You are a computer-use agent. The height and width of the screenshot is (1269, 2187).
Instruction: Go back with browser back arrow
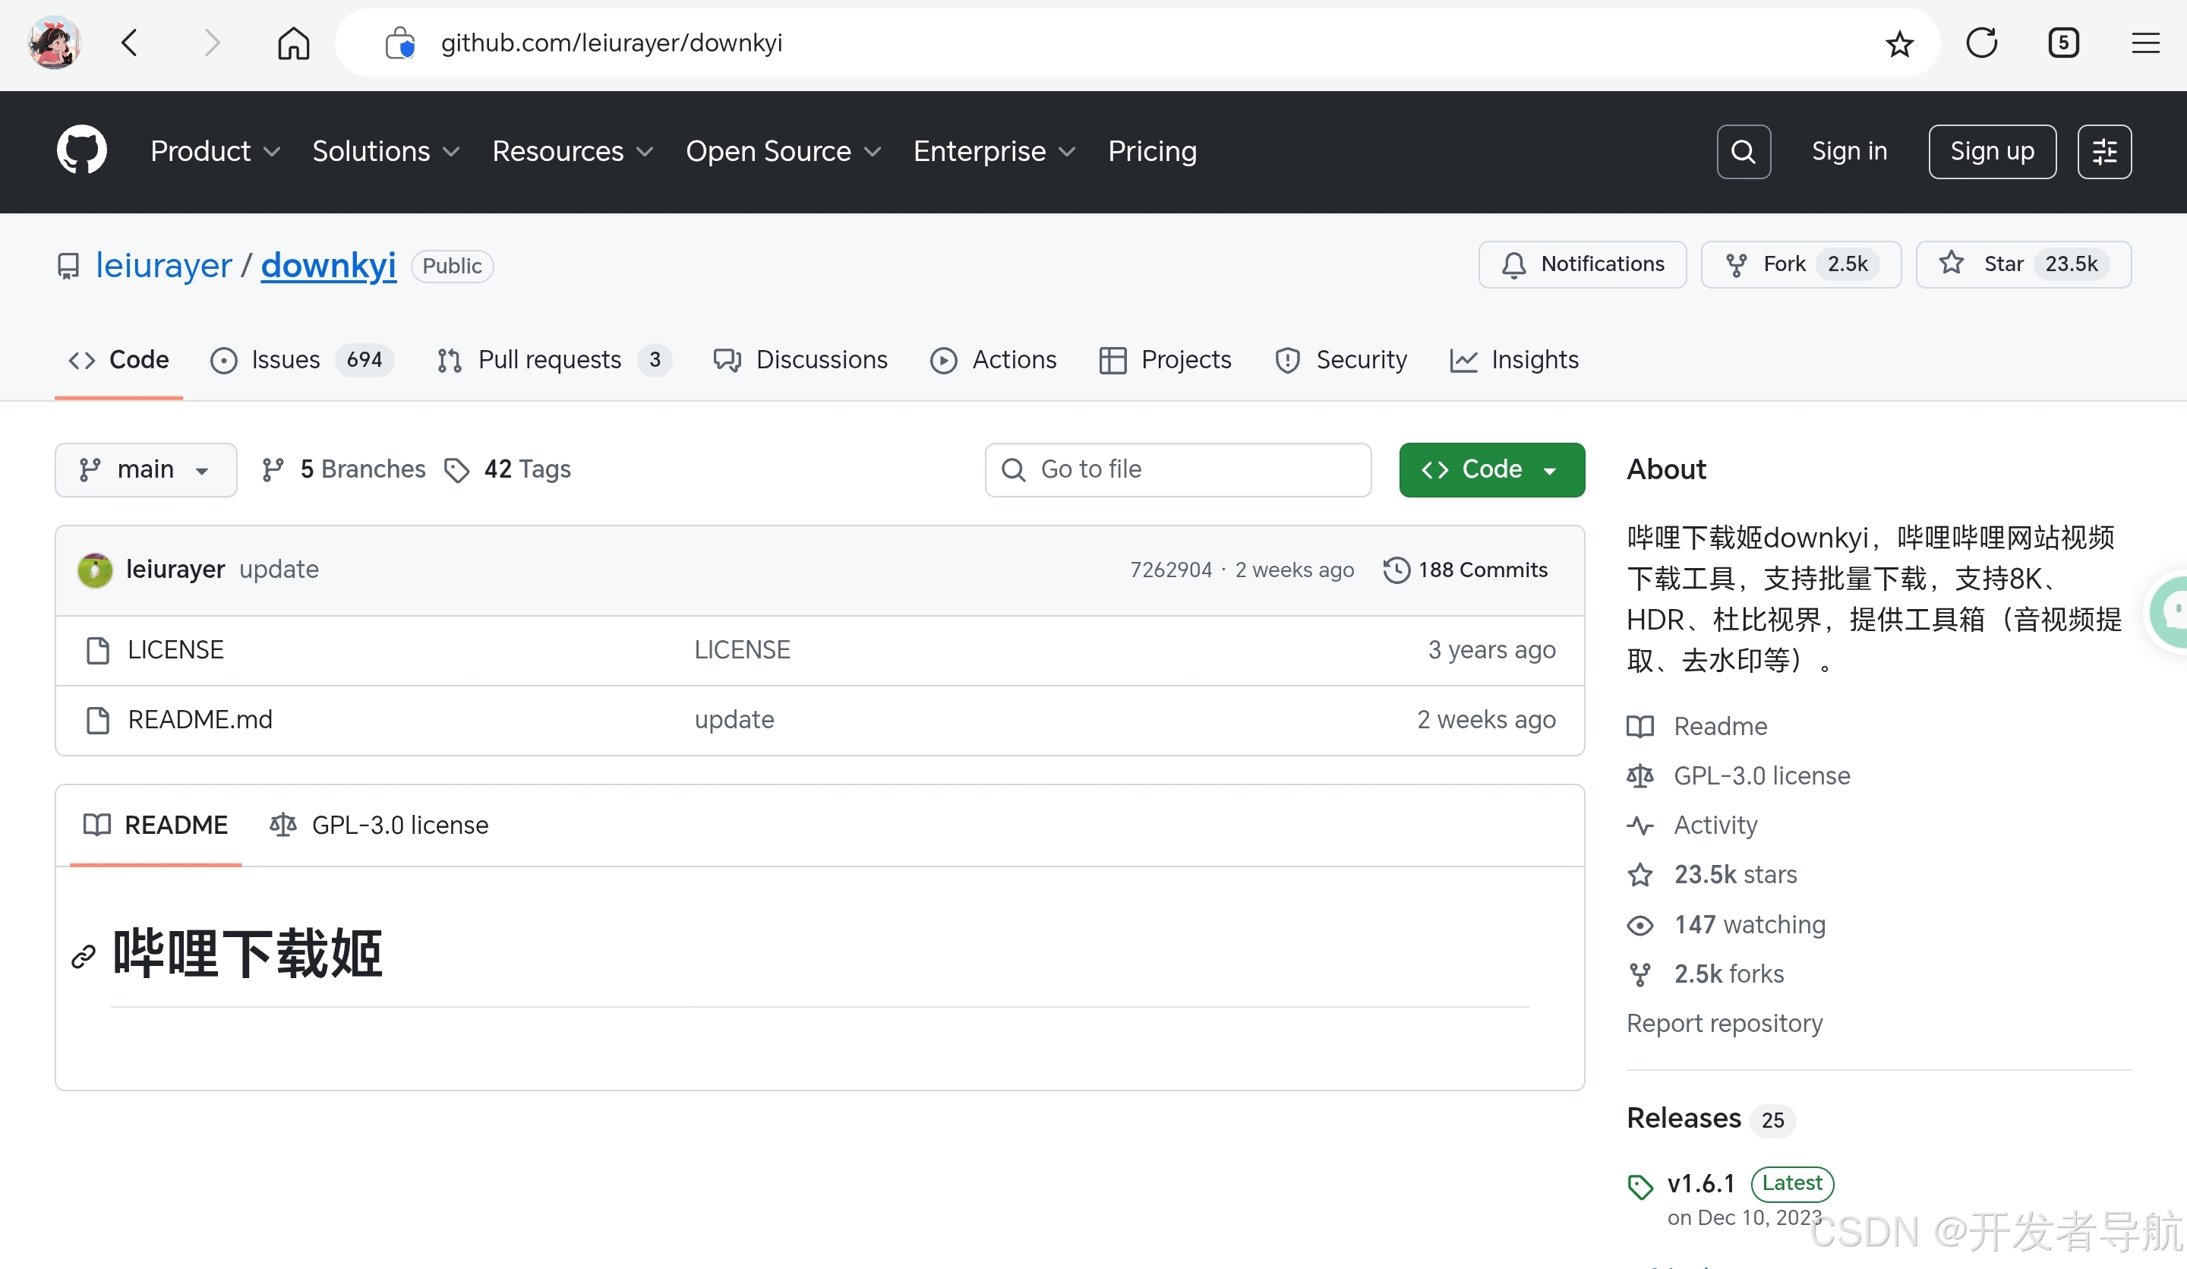coord(130,43)
